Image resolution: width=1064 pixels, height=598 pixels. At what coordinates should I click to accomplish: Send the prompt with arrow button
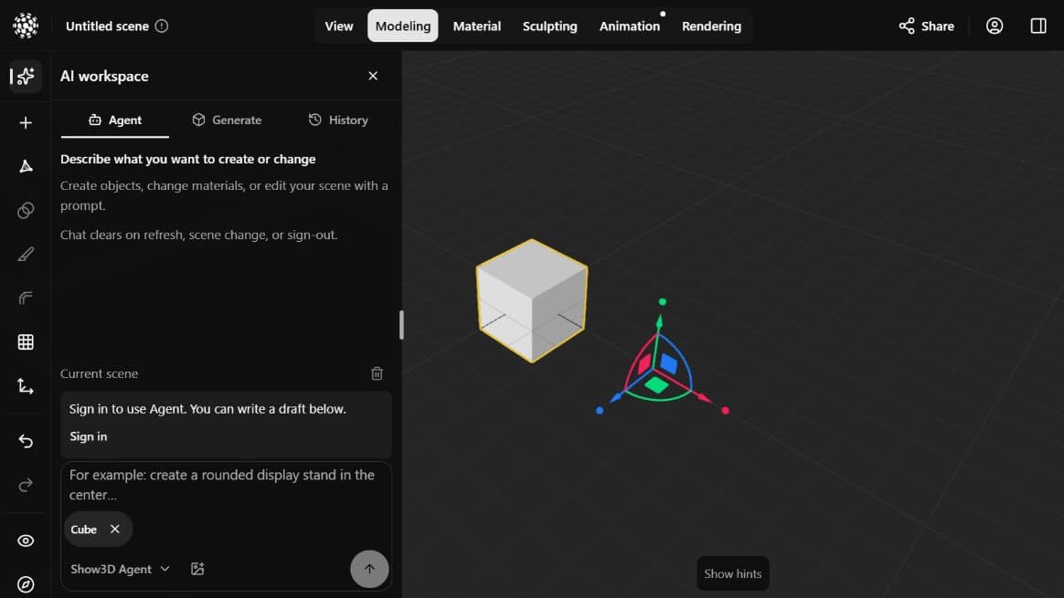[x=369, y=569]
